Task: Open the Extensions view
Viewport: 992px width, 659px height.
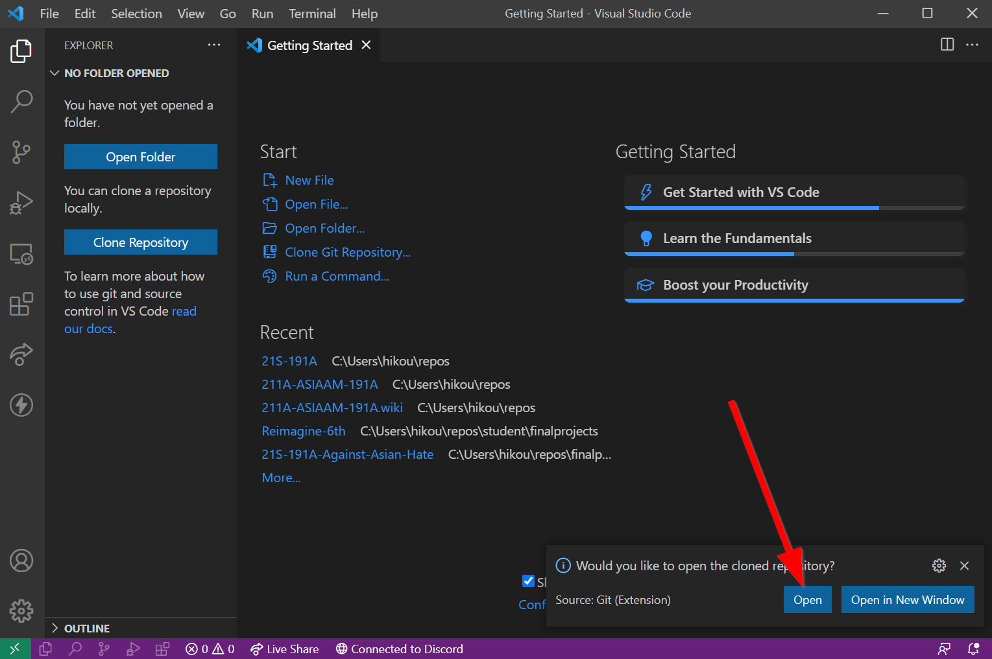Action: pyautogui.click(x=21, y=304)
